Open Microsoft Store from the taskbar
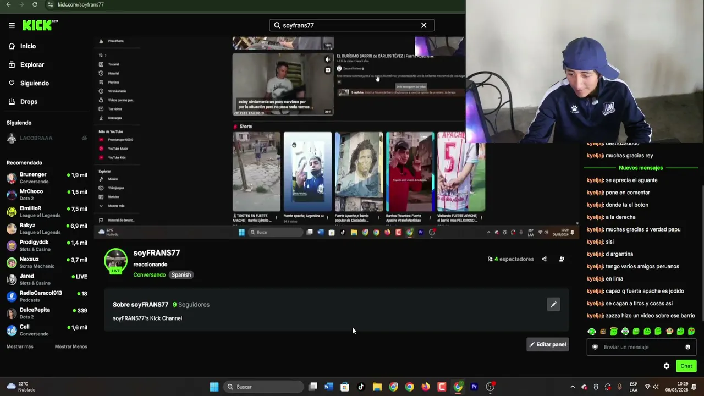704x396 pixels. click(345, 387)
